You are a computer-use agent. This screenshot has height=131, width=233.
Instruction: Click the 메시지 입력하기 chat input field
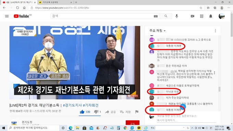[186, 120]
